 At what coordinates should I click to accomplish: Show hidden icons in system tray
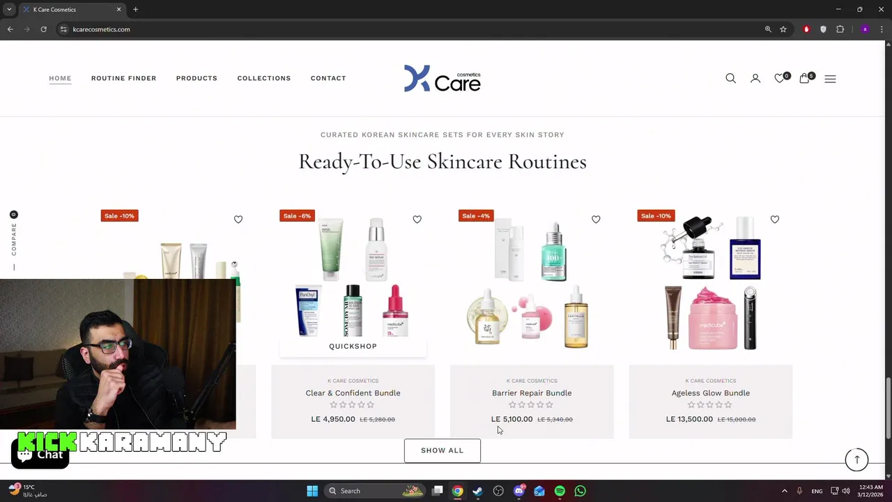(784, 491)
